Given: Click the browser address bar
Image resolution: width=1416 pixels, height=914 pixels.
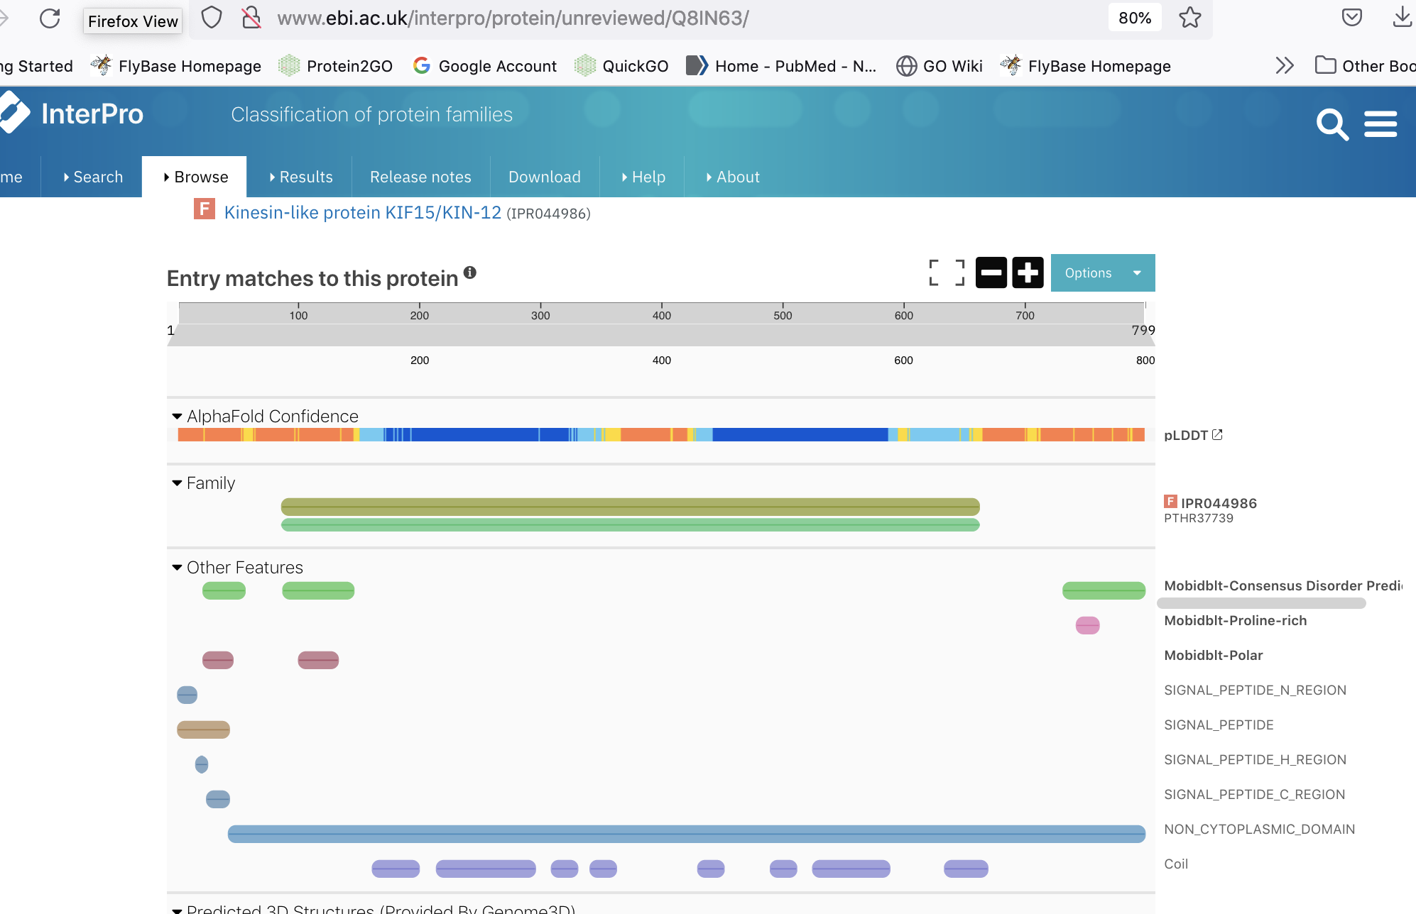Looking at the screenshot, I should [511, 18].
